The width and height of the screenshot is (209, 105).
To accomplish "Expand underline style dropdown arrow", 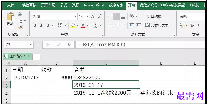I will (53, 25).
